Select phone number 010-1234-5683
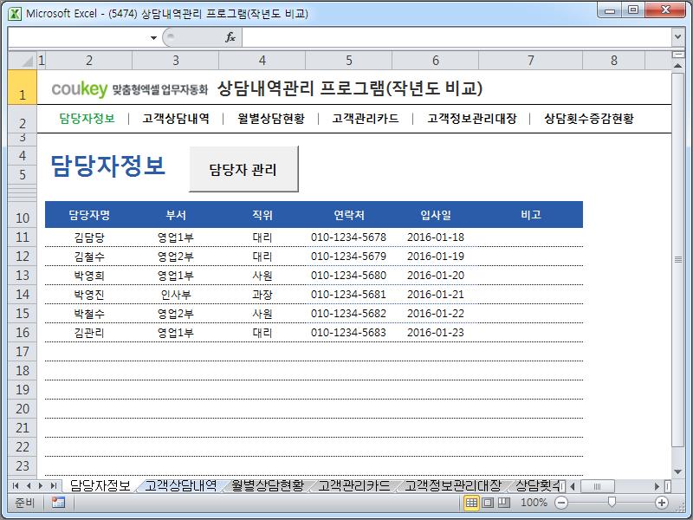Image resolution: width=693 pixels, height=520 pixels. [348, 333]
